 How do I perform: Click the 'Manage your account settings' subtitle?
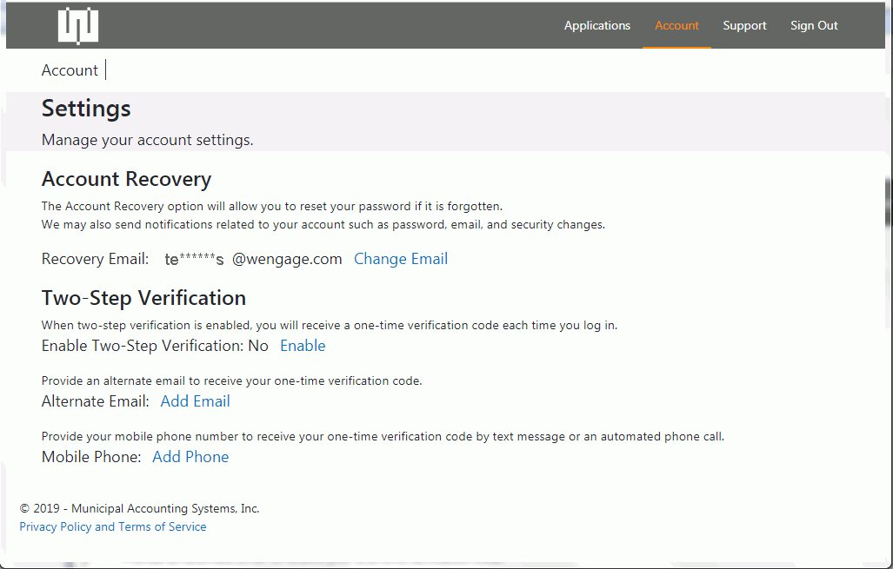147,140
